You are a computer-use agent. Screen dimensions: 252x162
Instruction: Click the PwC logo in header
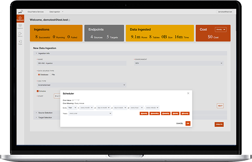click(20, 12)
